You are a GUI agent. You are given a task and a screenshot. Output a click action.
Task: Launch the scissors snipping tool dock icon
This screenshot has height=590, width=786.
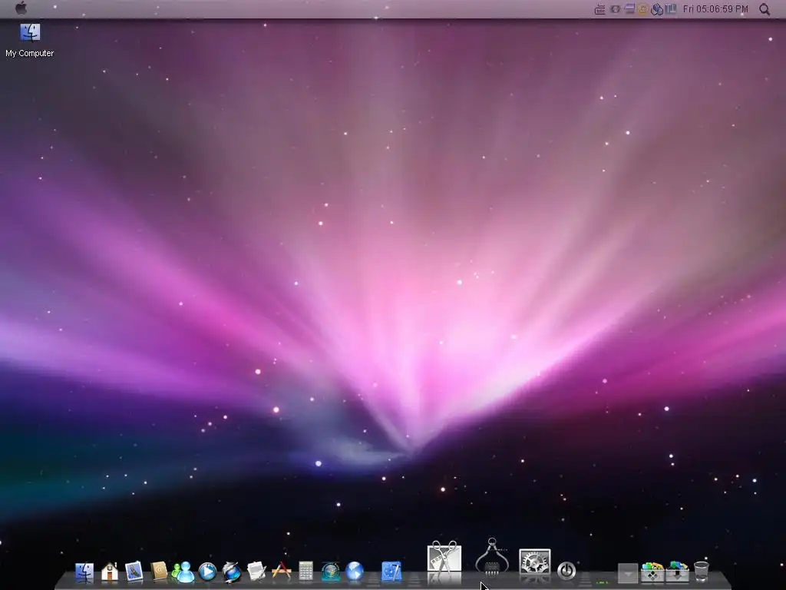pyautogui.click(x=444, y=557)
